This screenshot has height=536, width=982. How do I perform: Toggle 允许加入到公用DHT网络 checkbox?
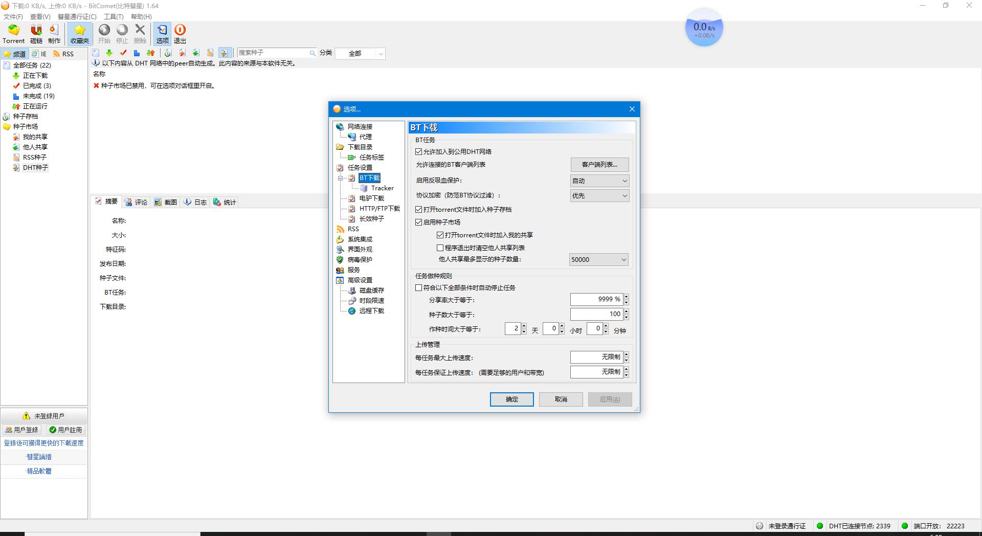pyautogui.click(x=419, y=151)
